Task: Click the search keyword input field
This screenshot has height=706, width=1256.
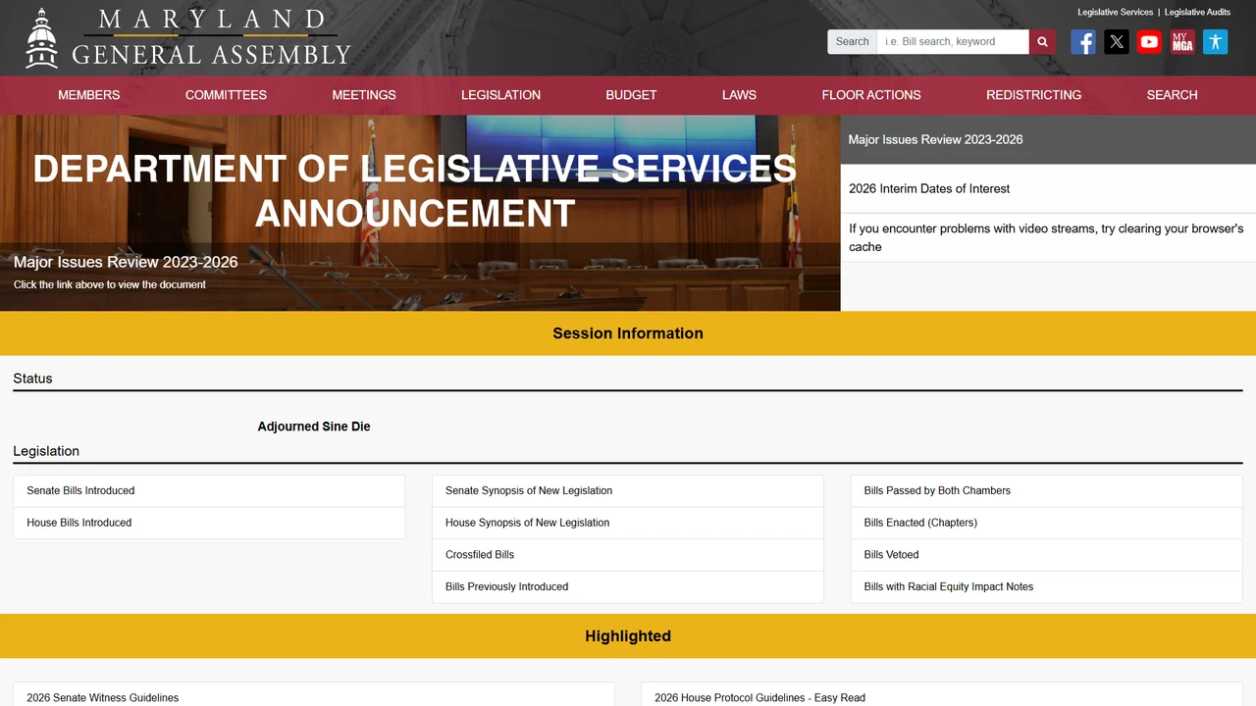Action: [x=953, y=41]
